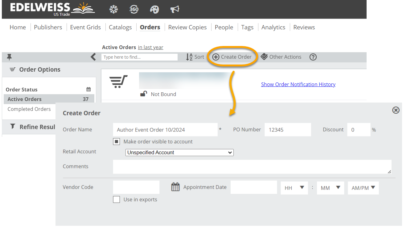Click the 'in last year' link

[150, 47]
